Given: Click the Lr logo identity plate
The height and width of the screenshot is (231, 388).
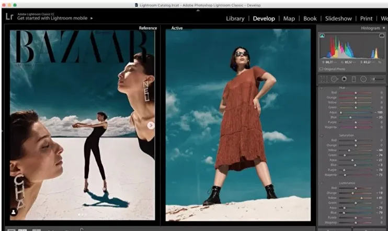Looking at the screenshot, I should [x=9, y=17].
